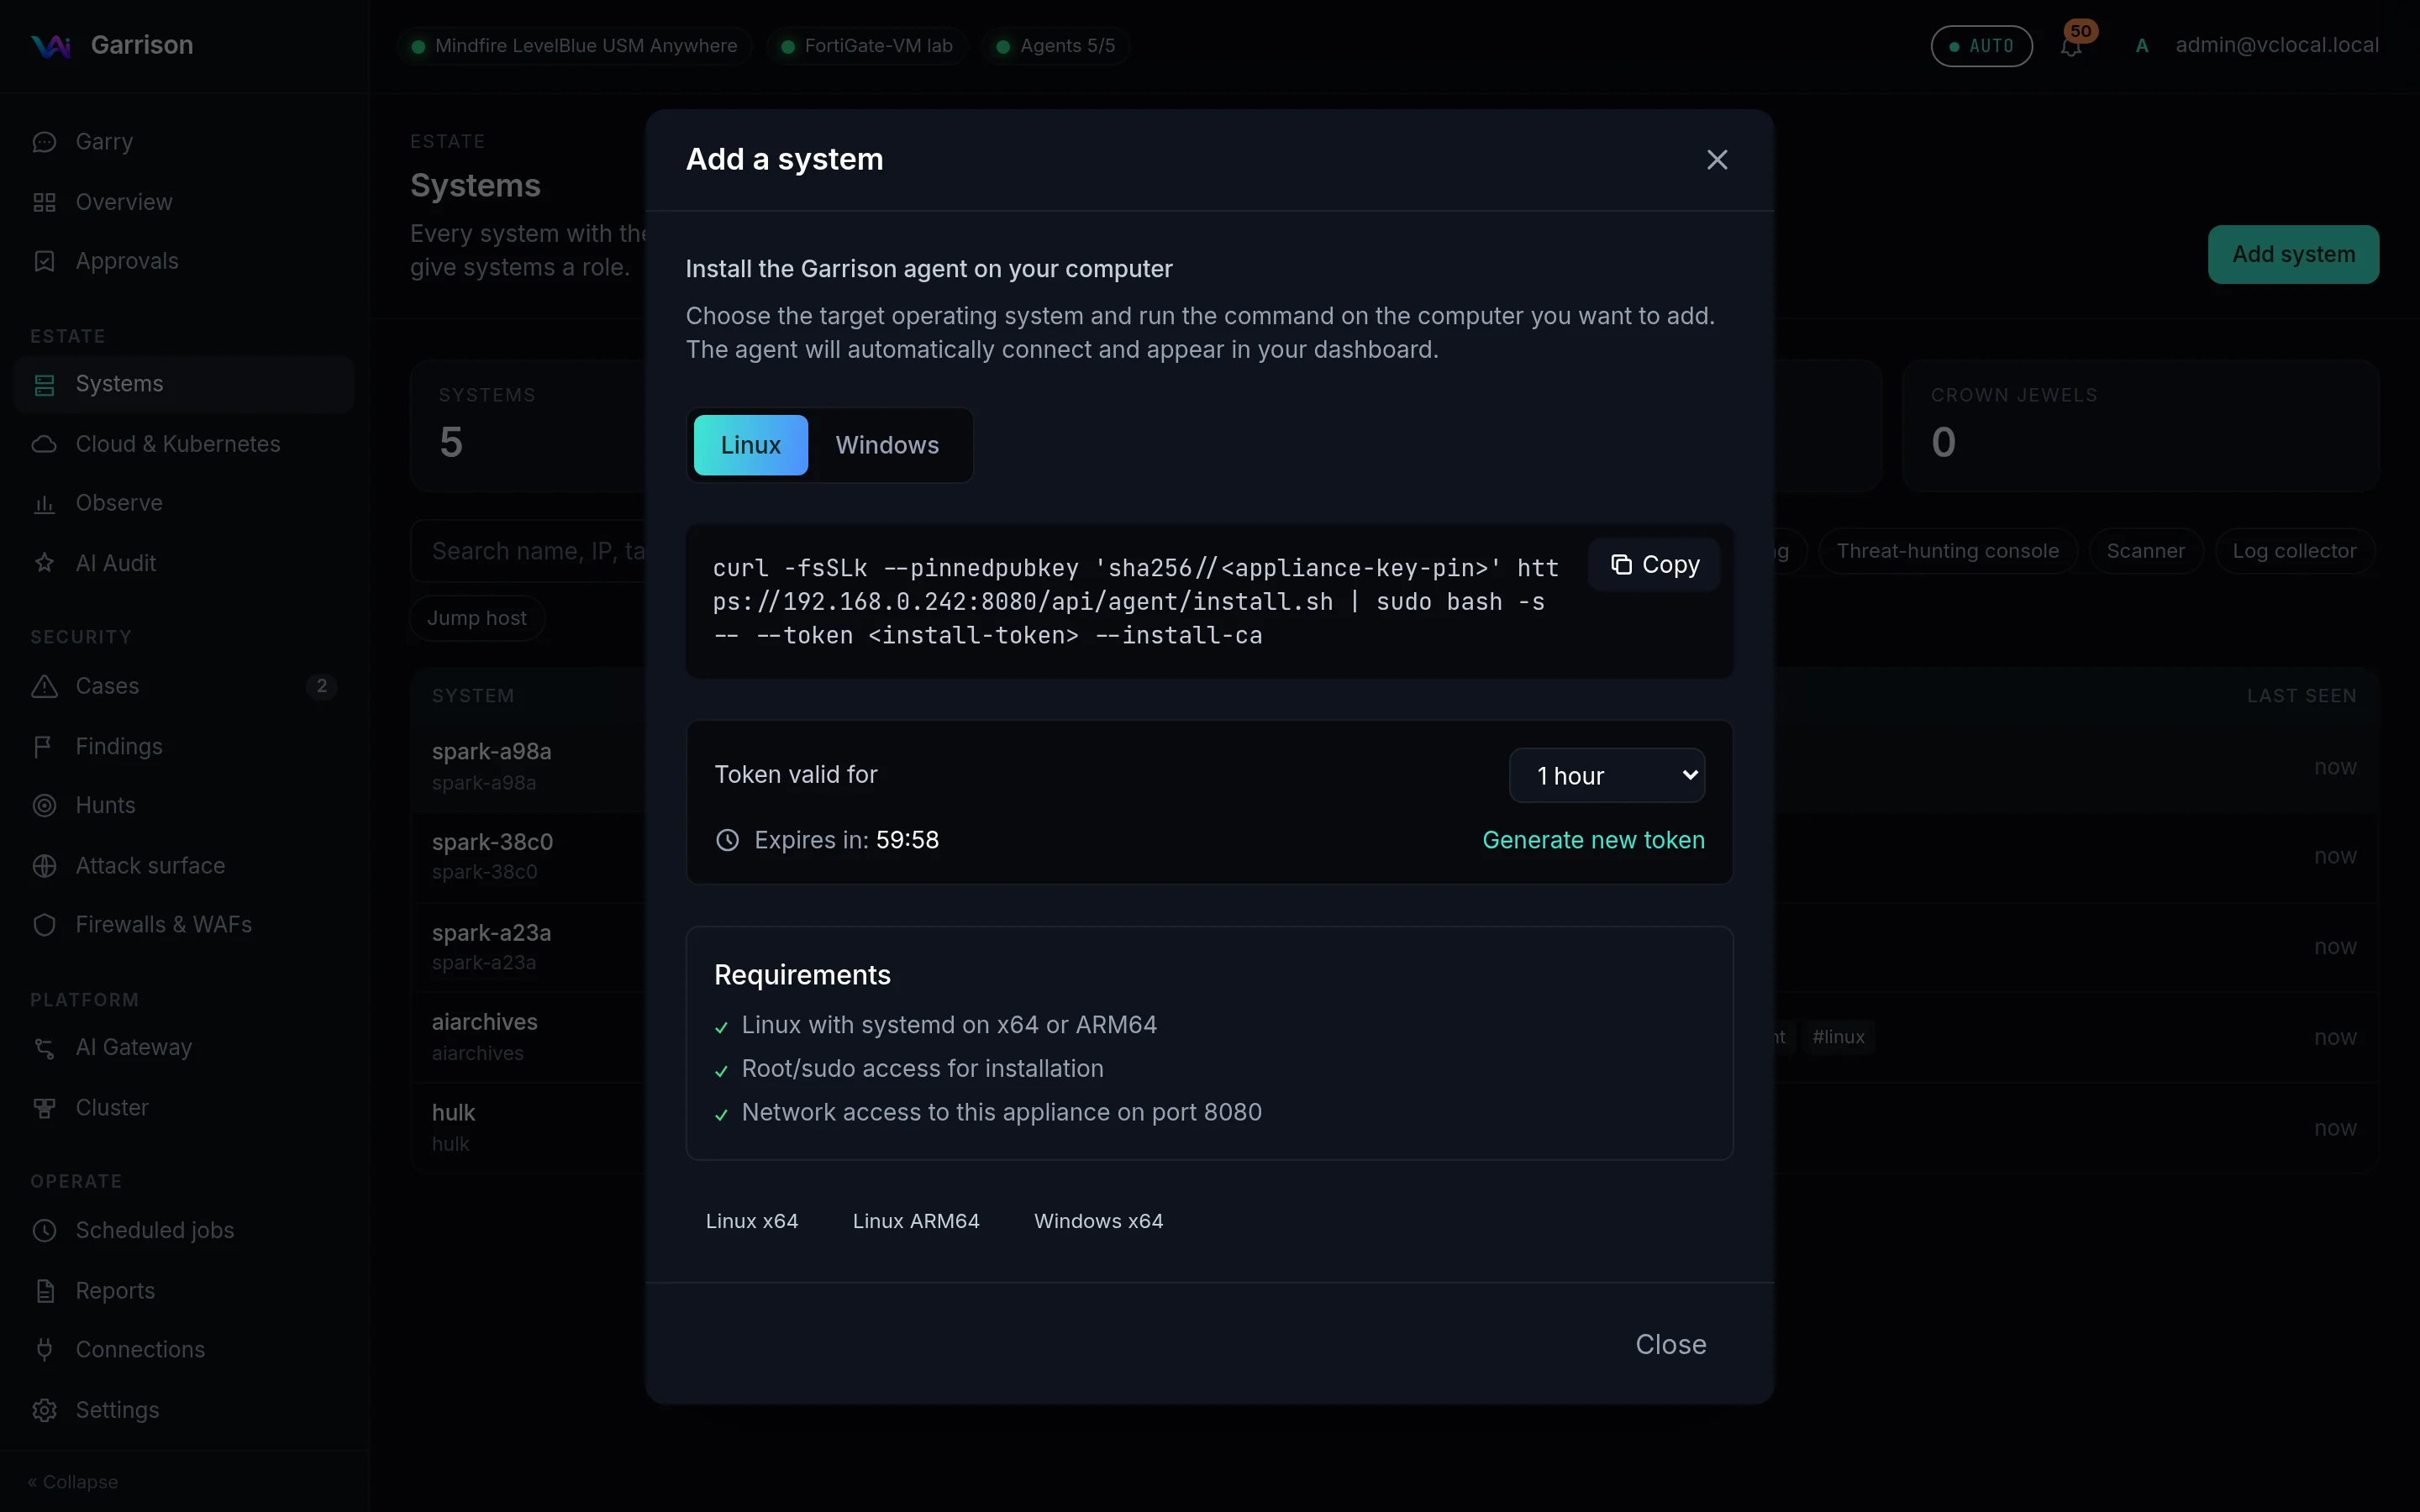
Task: Open notifications bell with 50 badge
Action: pos(2072,45)
